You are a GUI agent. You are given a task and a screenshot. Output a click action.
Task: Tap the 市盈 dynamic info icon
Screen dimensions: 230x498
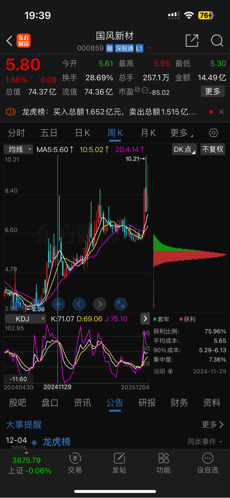click(x=145, y=90)
